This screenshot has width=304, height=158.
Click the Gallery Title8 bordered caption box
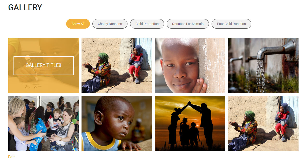point(44,65)
